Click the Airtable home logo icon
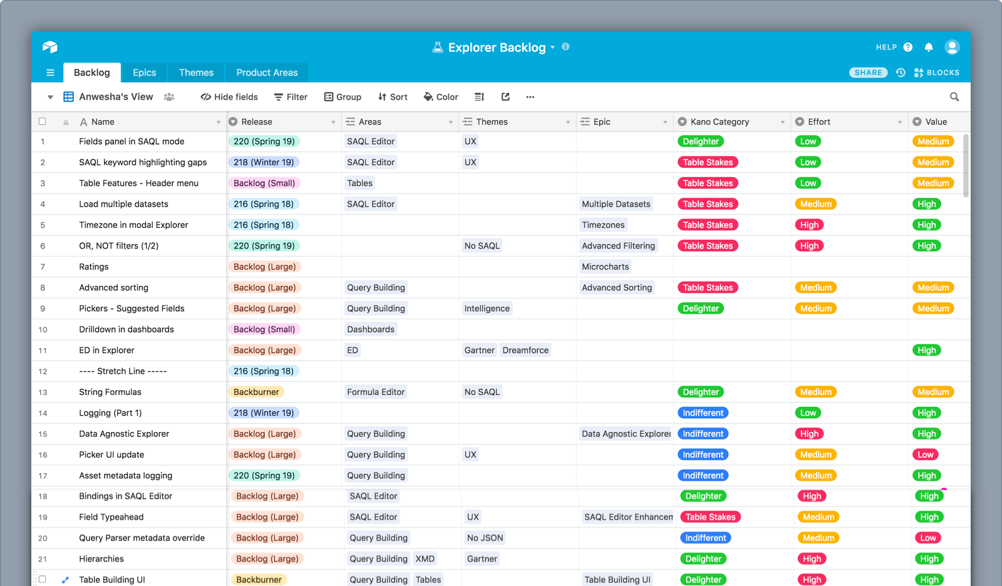The height and width of the screenshot is (586, 1002). tap(50, 47)
